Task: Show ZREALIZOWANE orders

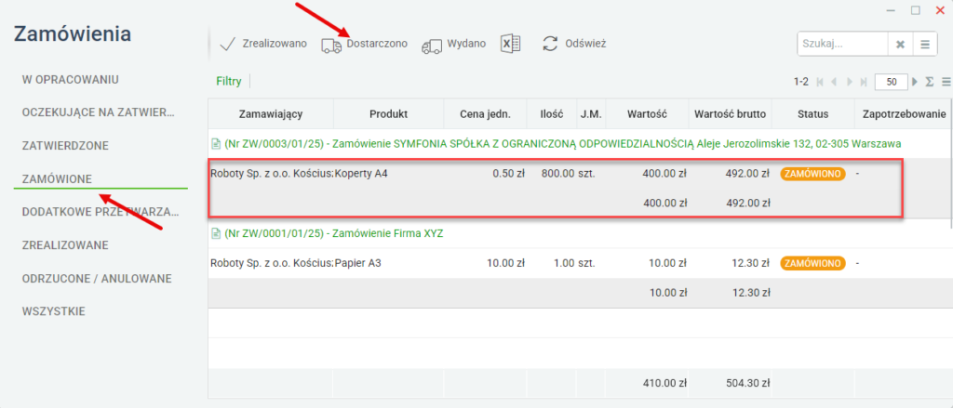Action: tap(65, 245)
